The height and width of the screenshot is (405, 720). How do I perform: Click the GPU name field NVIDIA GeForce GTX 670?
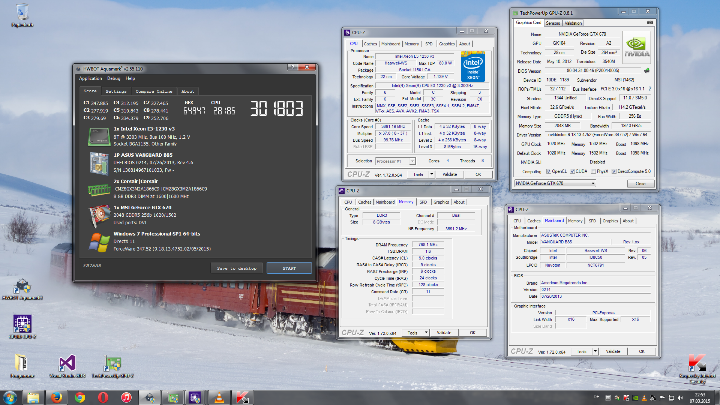582,34
